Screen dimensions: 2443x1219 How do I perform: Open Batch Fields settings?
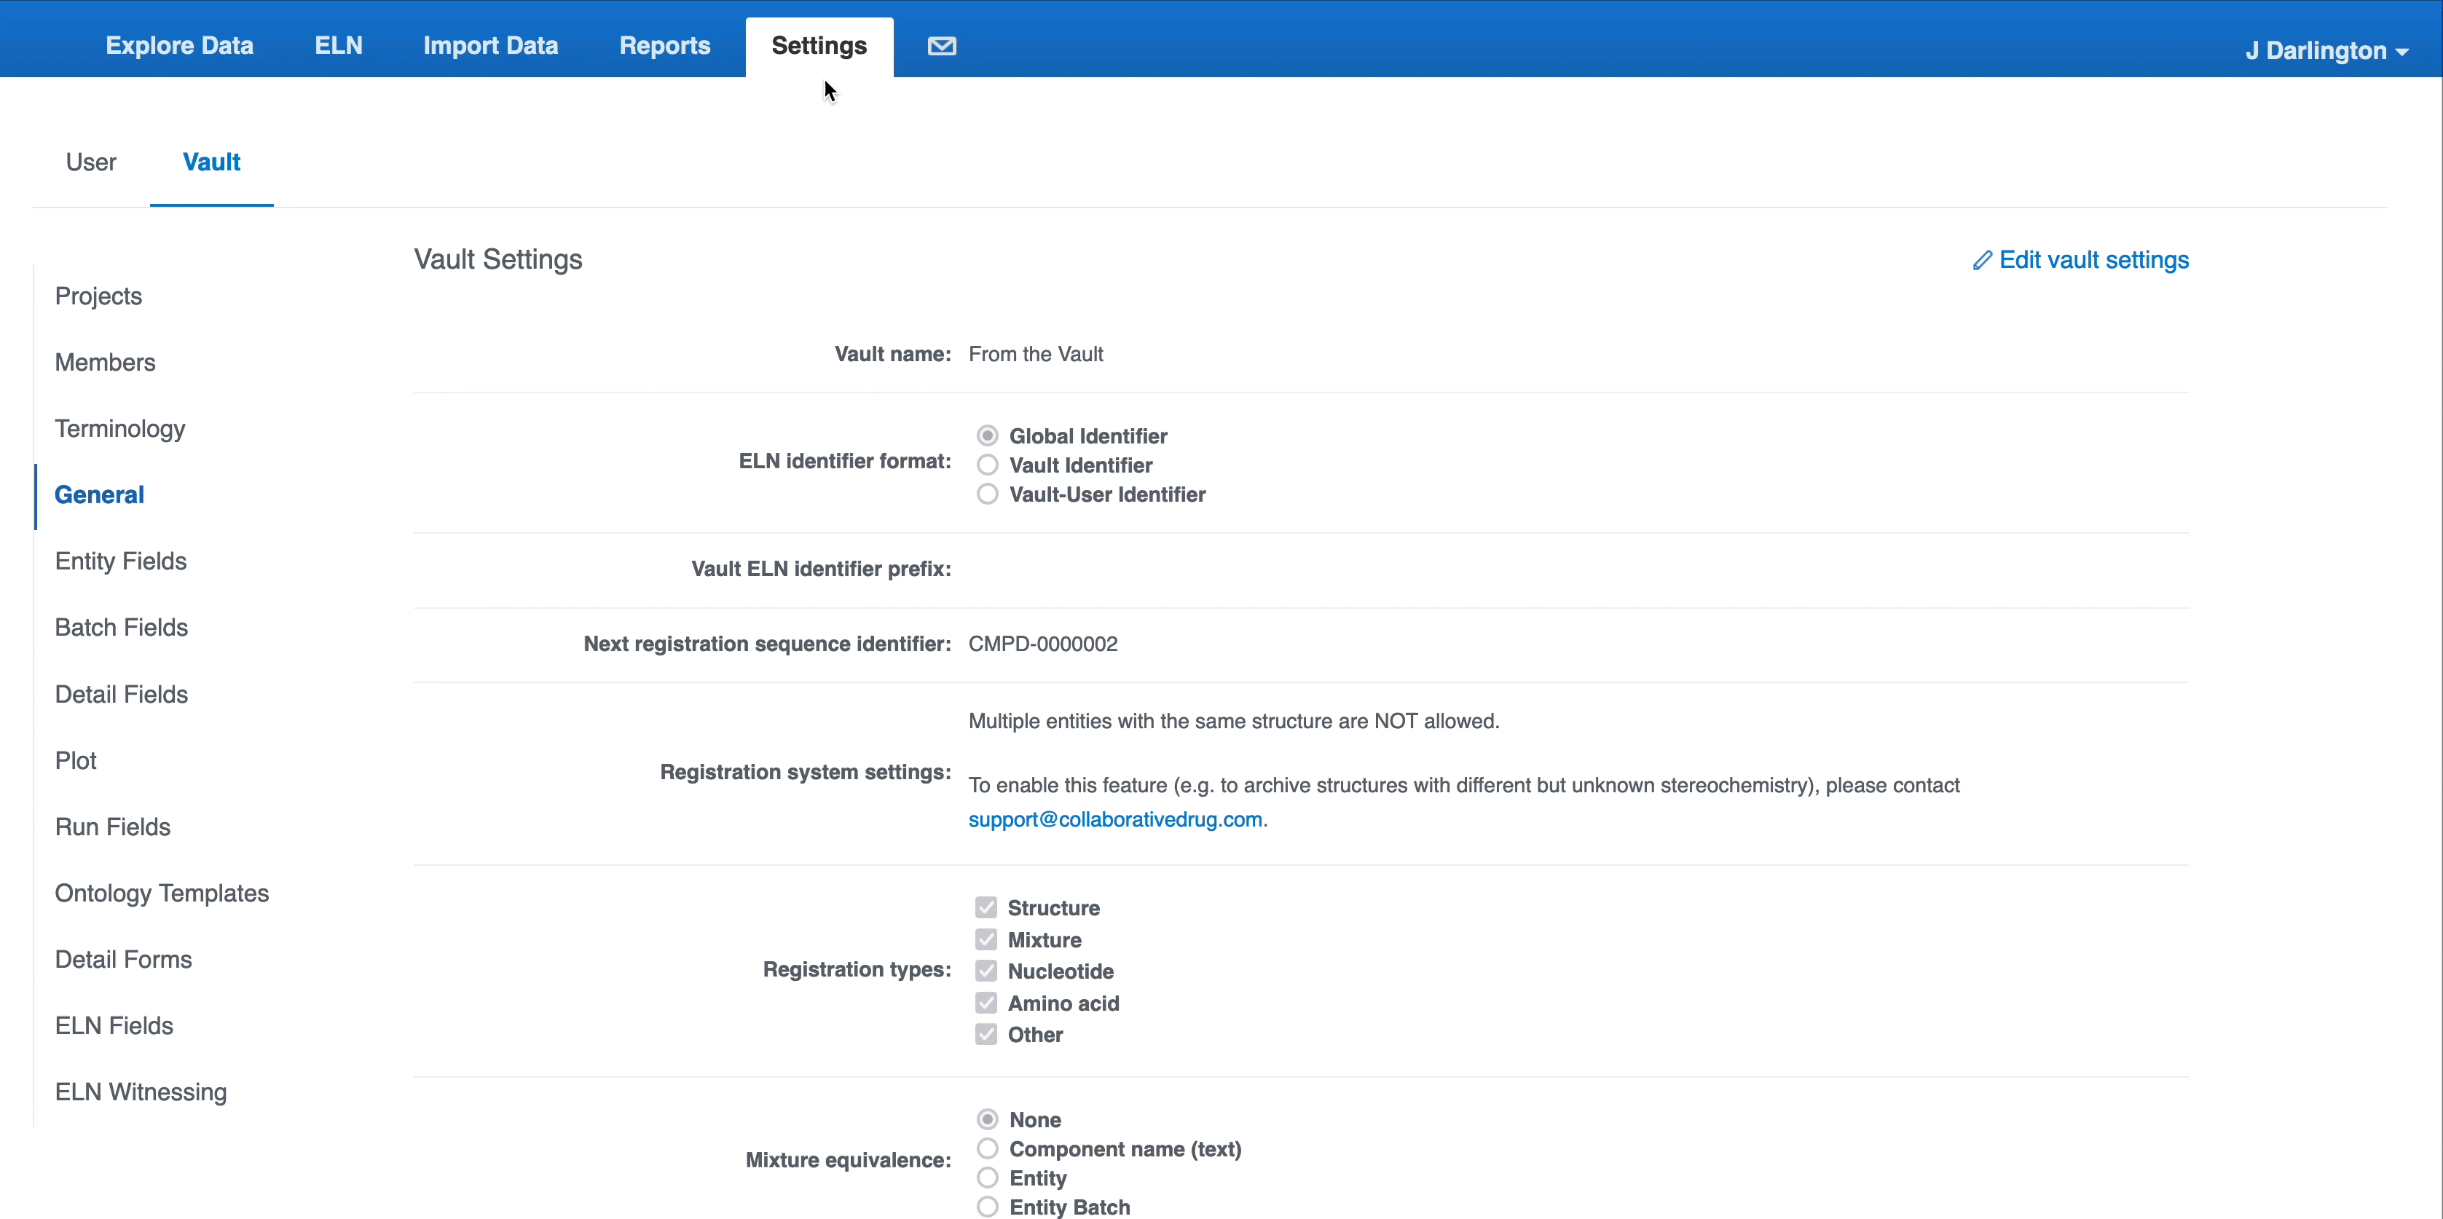coord(122,628)
